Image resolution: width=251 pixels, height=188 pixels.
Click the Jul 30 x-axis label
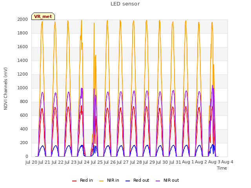(162, 162)
